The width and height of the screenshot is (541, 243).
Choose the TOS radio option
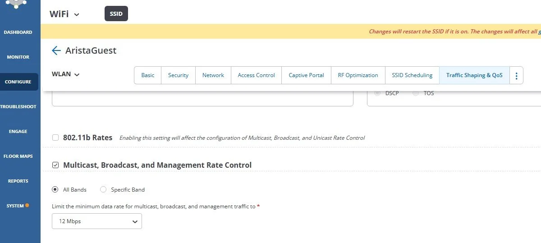coord(415,93)
